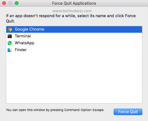Pick the Finder entry by its name
Image resolution: width=148 pixels, height=121 pixels.
pos(21,50)
